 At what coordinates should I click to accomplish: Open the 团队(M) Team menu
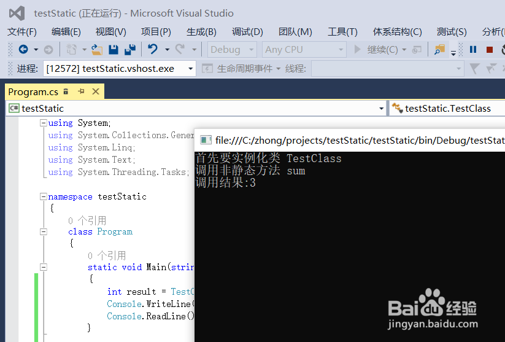click(x=295, y=31)
